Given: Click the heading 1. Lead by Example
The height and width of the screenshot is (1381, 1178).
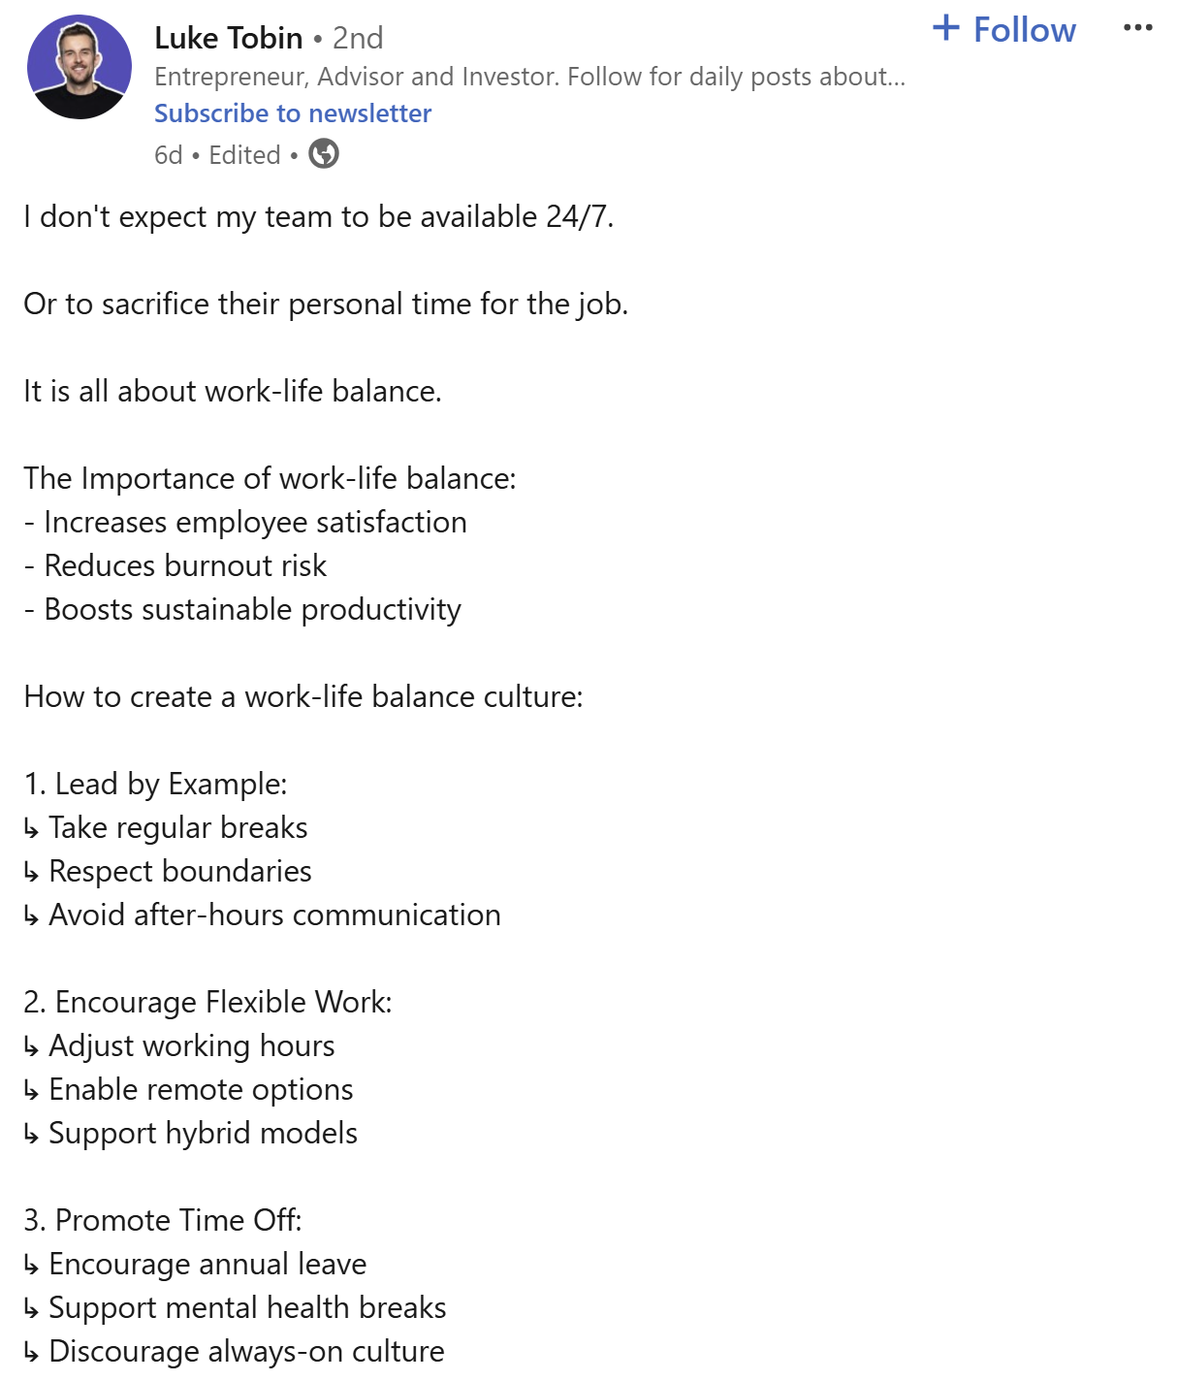Looking at the screenshot, I should 155,784.
